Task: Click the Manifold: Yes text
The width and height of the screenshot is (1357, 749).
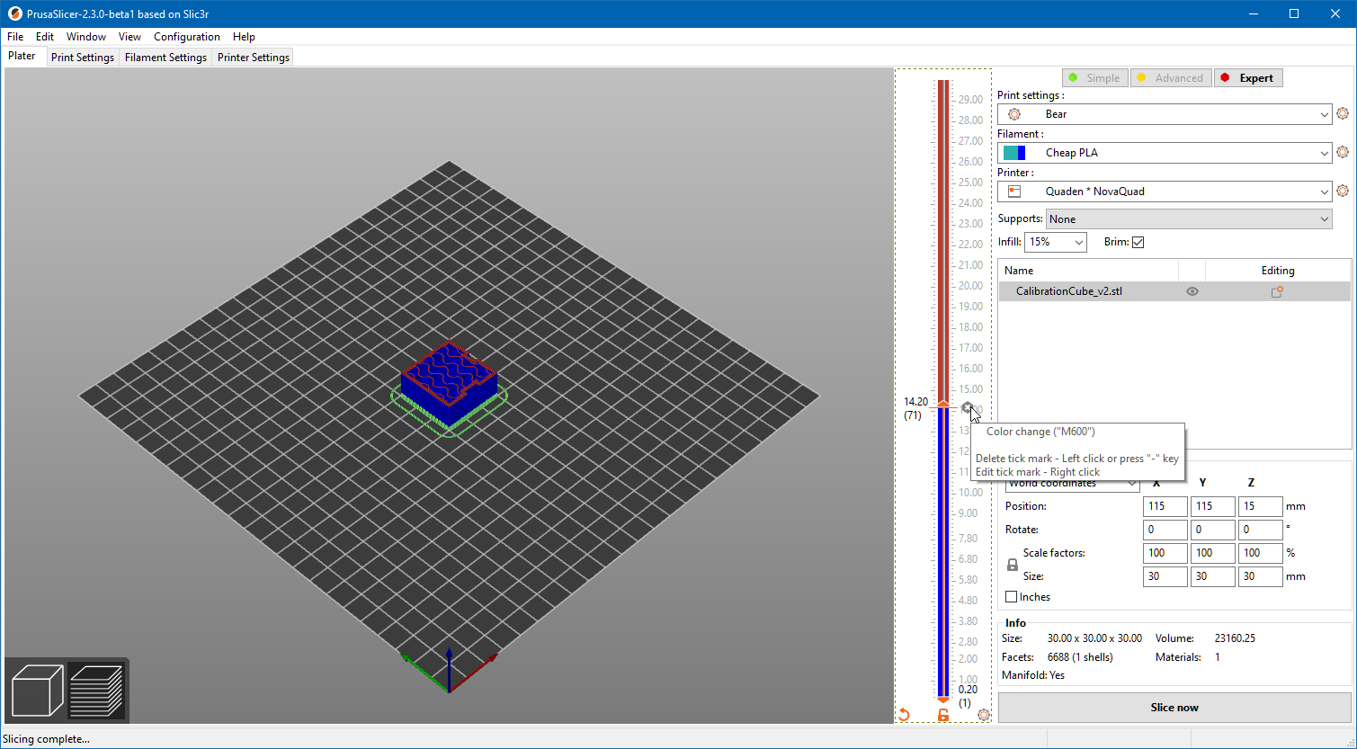Action: coord(1033,675)
